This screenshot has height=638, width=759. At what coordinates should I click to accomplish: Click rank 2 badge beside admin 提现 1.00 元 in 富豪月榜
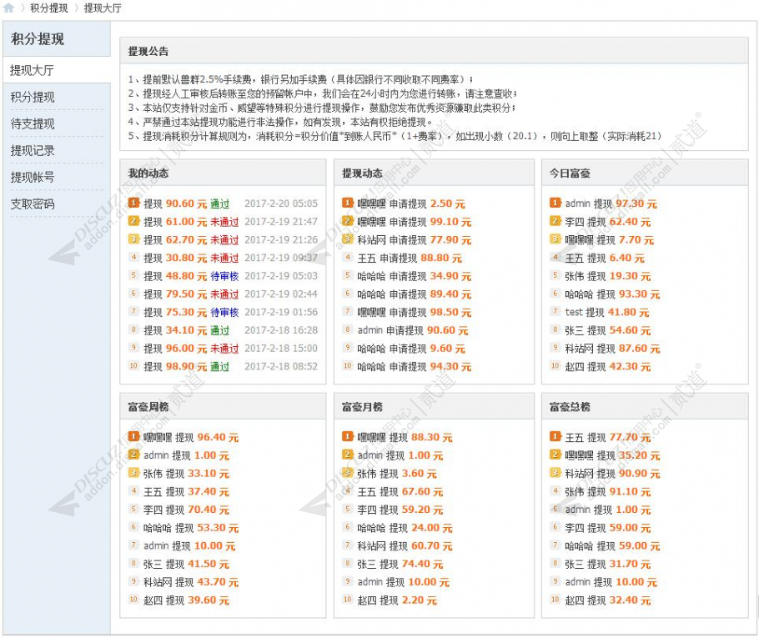pyautogui.click(x=348, y=455)
